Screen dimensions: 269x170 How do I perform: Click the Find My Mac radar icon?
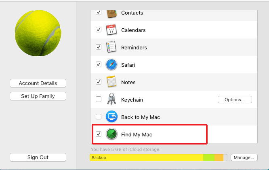tap(111, 134)
